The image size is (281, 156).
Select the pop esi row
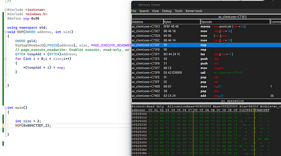click(x=206, y=82)
